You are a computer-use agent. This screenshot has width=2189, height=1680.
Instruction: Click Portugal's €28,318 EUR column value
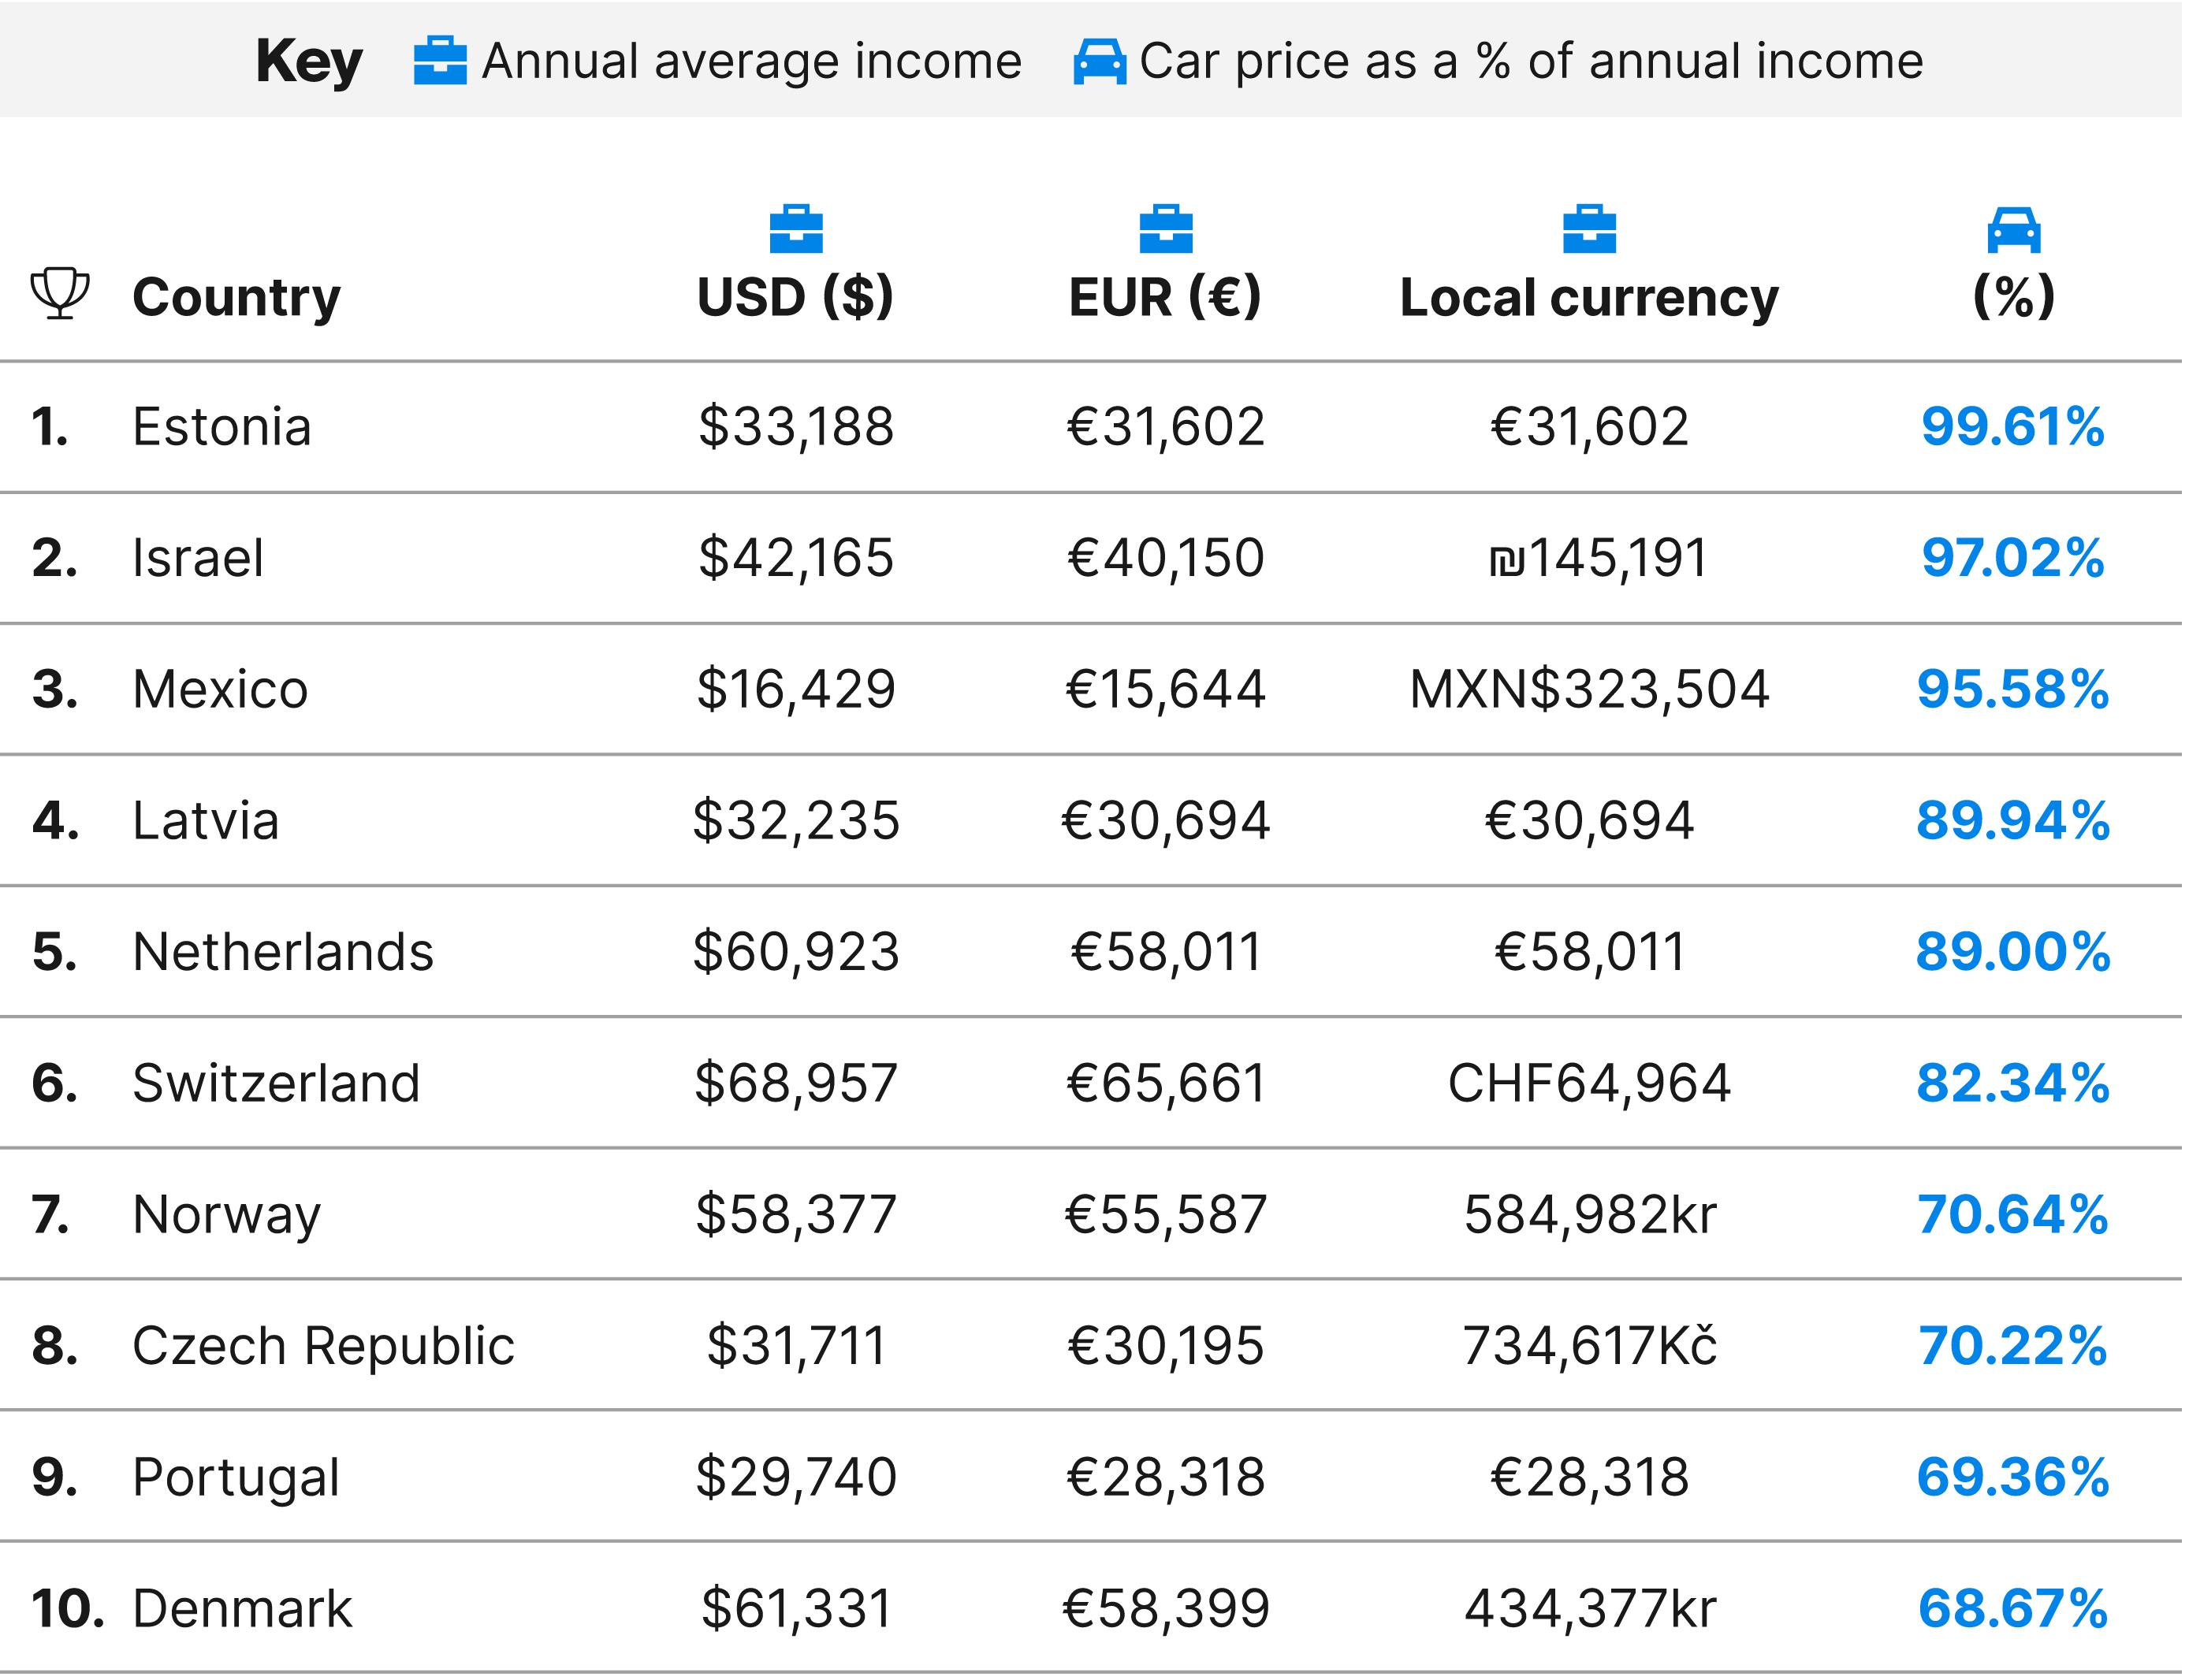pyautogui.click(x=1166, y=1477)
